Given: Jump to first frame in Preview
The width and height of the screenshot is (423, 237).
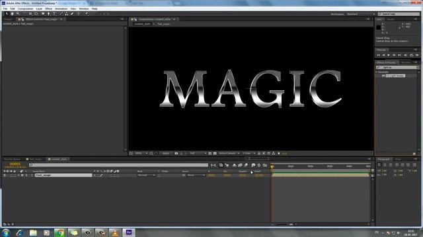Looking at the screenshot, I should click(x=378, y=55).
